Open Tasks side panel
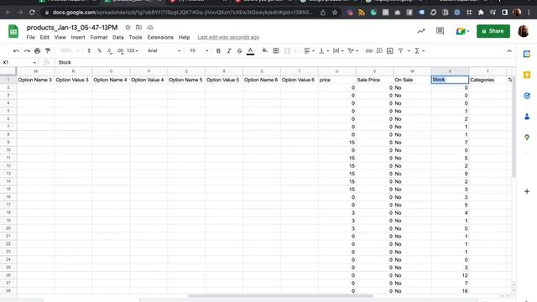This screenshot has width=537, height=302. click(527, 96)
